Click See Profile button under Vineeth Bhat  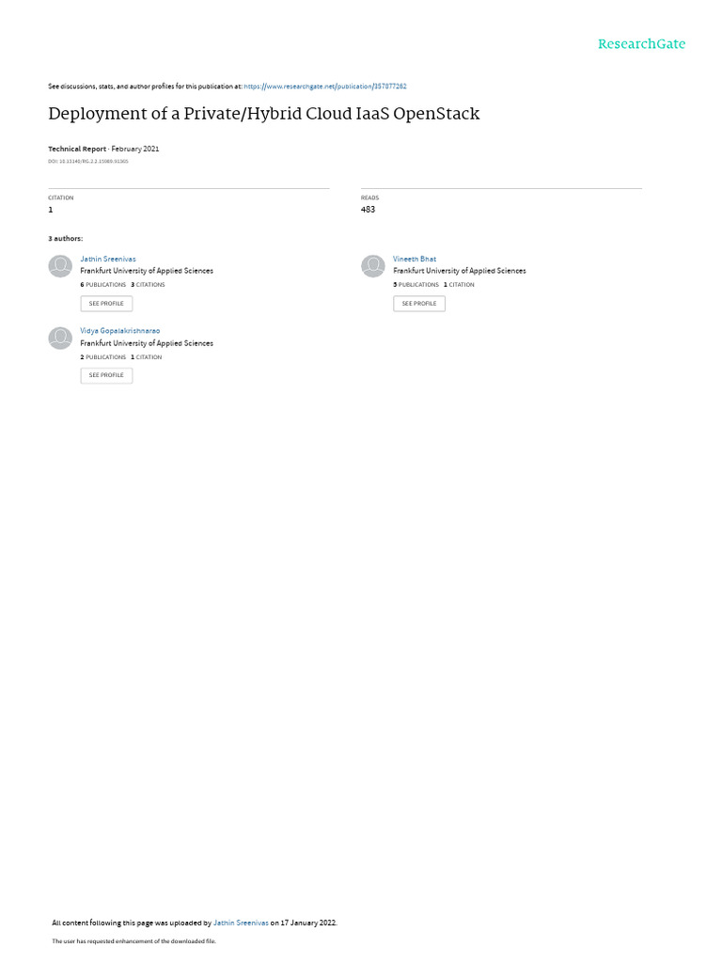419,304
